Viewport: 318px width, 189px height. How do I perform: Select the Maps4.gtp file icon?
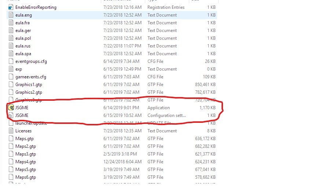11,162
